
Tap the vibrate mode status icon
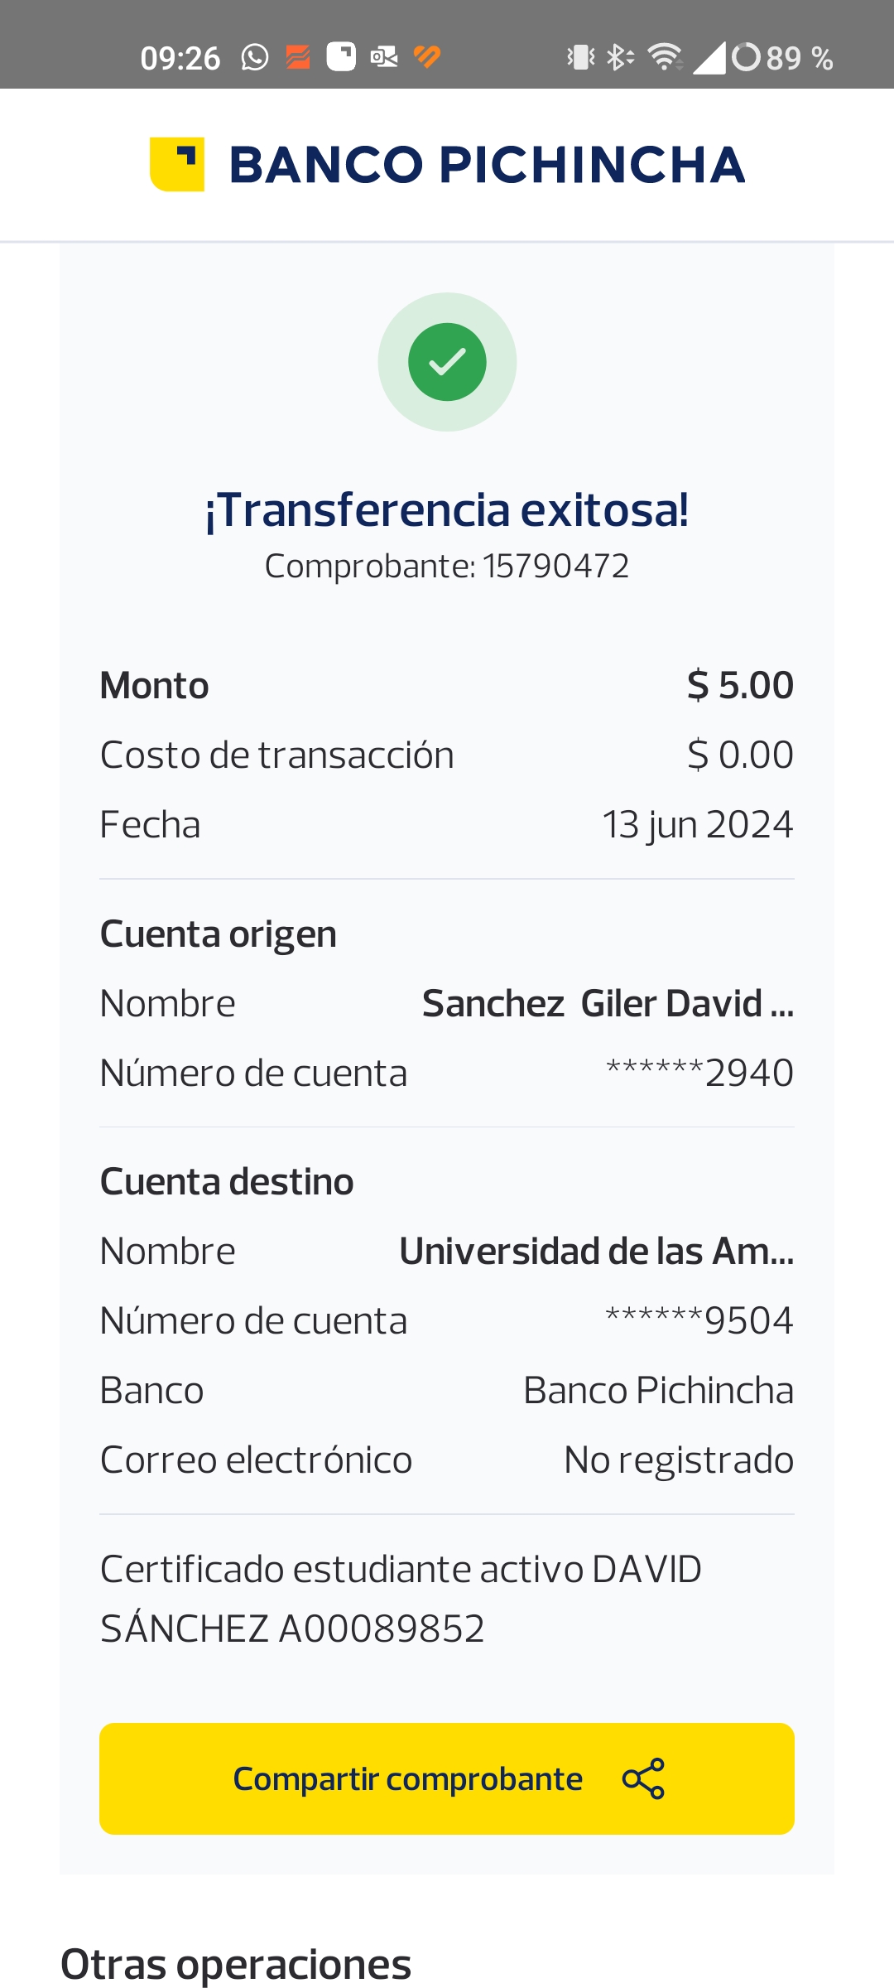click(580, 57)
